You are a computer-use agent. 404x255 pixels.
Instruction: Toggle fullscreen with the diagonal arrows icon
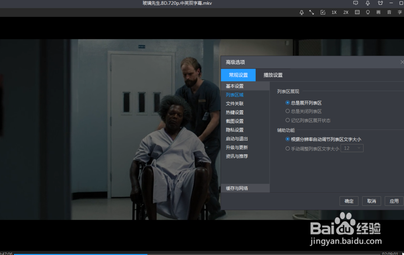coord(311,12)
